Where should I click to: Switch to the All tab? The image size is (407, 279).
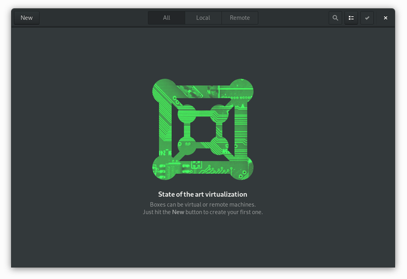point(166,18)
